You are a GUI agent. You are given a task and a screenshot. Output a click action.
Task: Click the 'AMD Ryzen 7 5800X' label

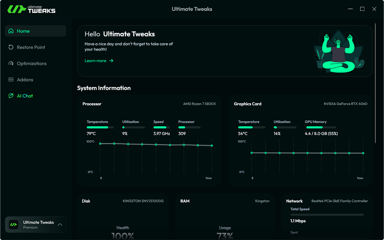200,104
